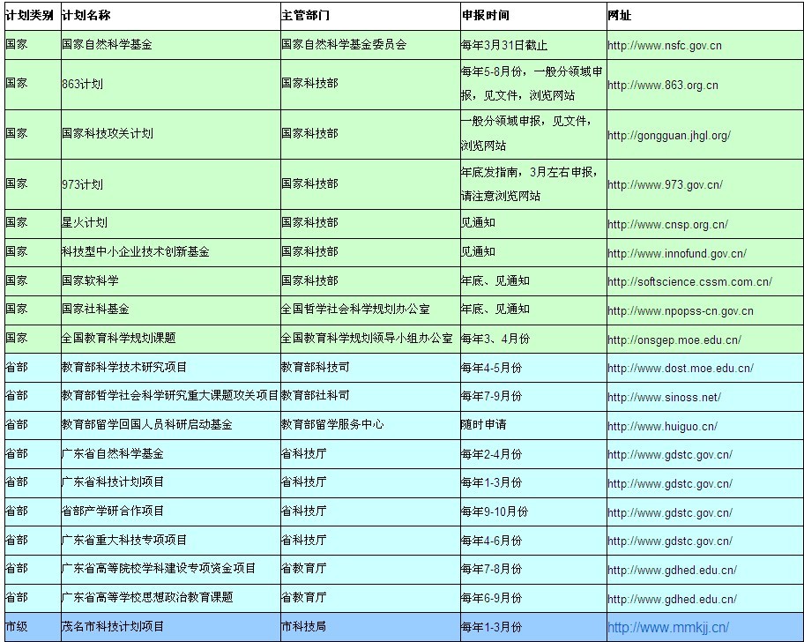The height and width of the screenshot is (642, 804).
Task: Click the 每年4-5月份 cell
Action: pyautogui.click(x=533, y=367)
